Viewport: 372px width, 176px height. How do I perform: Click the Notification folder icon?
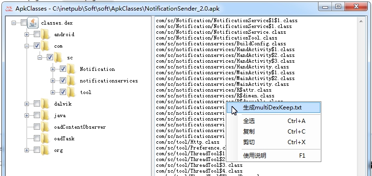point(71,69)
